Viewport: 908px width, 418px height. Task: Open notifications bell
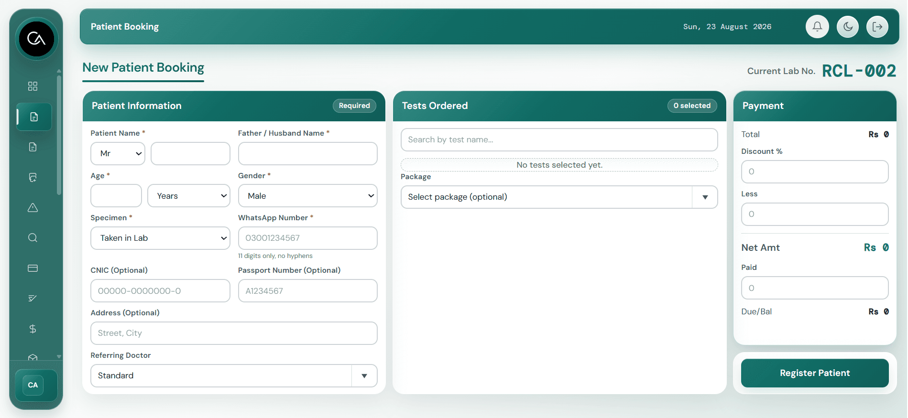[x=817, y=27]
